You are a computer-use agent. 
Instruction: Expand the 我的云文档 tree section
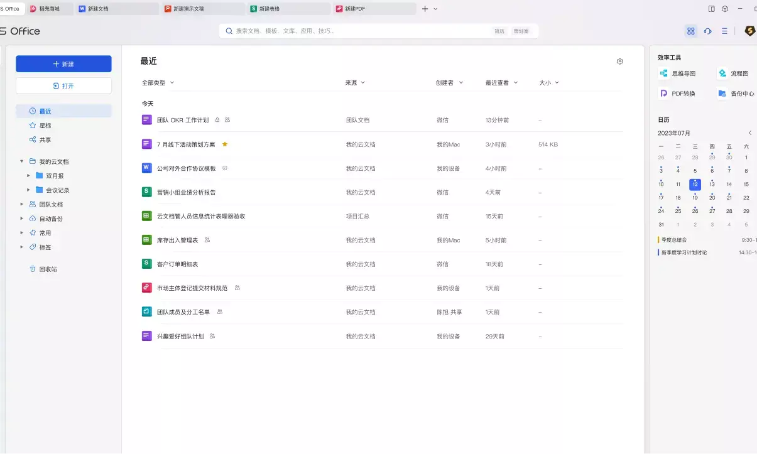21,161
